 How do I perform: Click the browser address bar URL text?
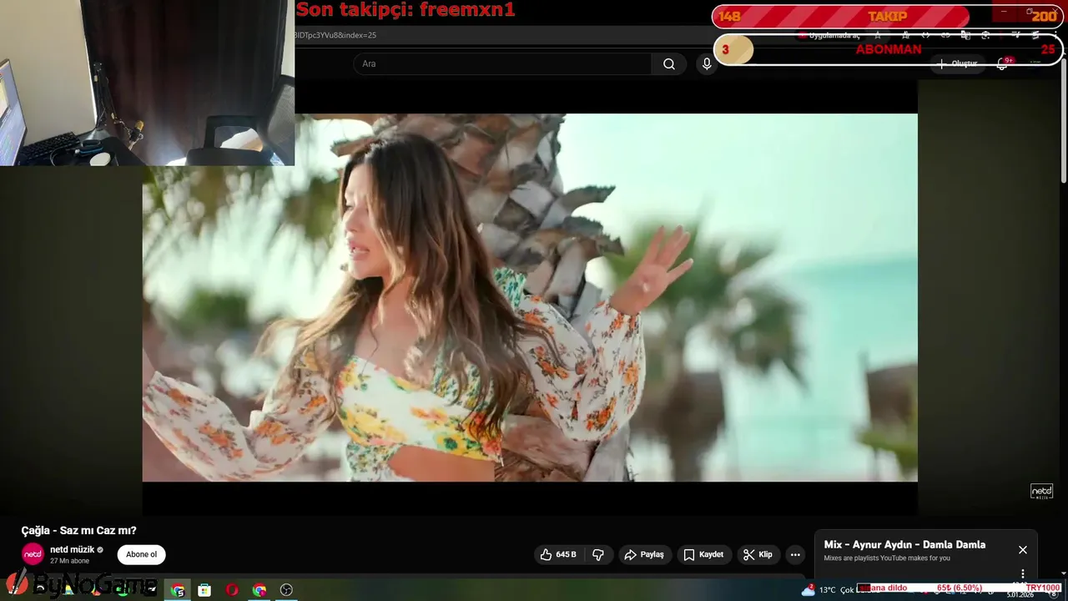335,35
